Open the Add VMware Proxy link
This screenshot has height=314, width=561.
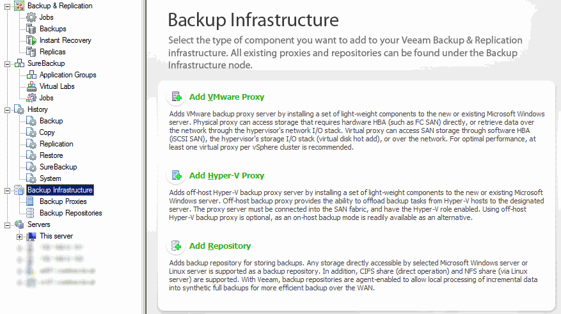tap(226, 97)
